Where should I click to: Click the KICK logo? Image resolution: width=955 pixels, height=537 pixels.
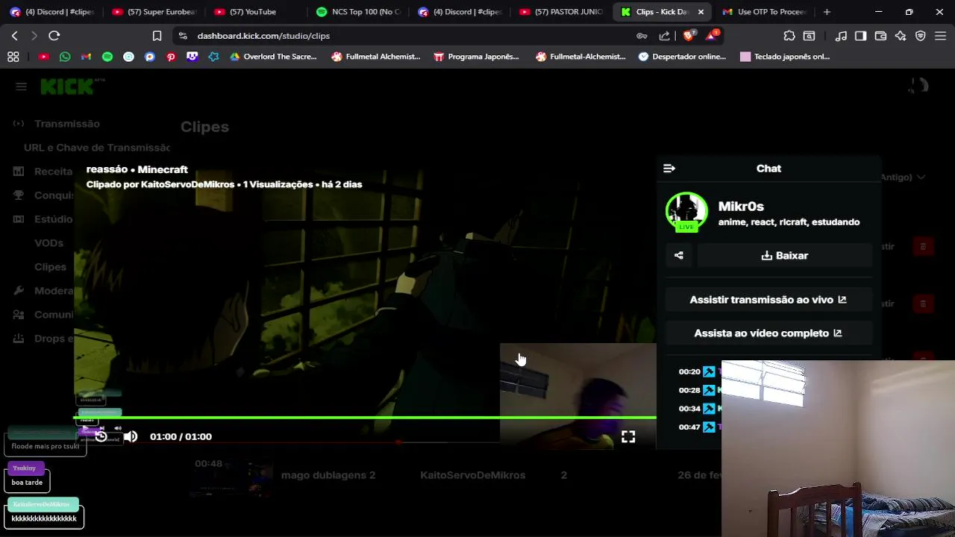pos(67,87)
